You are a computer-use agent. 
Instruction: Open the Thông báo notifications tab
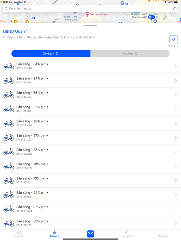127,234
